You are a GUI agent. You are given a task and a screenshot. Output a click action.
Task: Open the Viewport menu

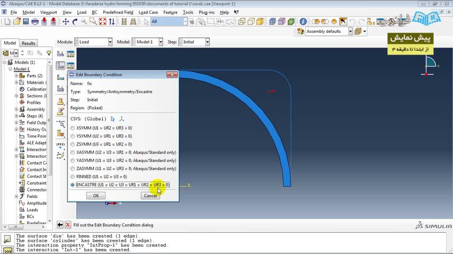tap(49, 12)
